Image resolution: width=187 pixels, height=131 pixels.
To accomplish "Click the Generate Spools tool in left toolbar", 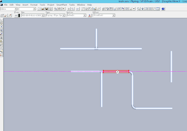I will coord(1,41).
